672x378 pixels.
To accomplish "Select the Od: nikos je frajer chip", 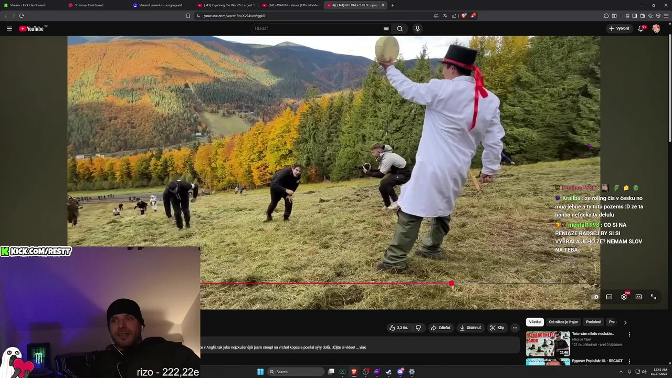I will pyautogui.click(x=563, y=322).
